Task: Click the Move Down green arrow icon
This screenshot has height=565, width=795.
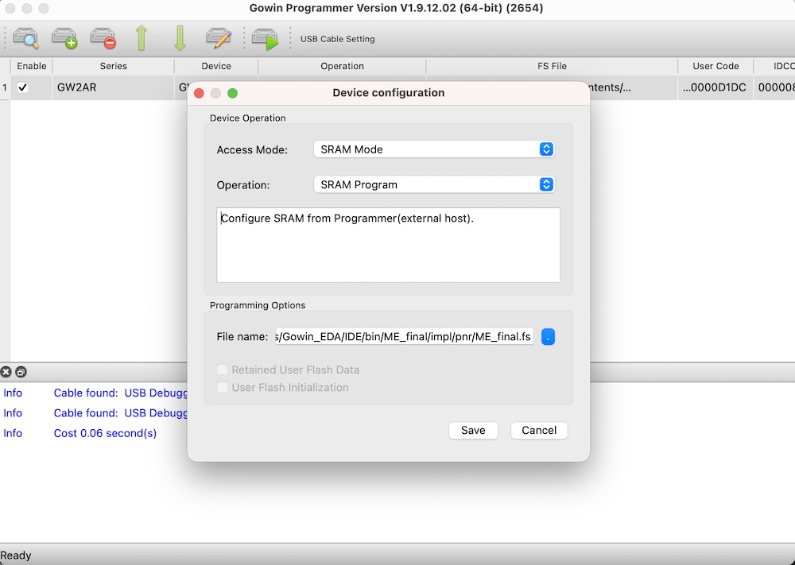Action: pyautogui.click(x=180, y=38)
